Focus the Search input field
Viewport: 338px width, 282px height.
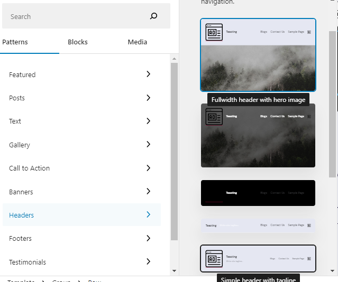(86, 16)
